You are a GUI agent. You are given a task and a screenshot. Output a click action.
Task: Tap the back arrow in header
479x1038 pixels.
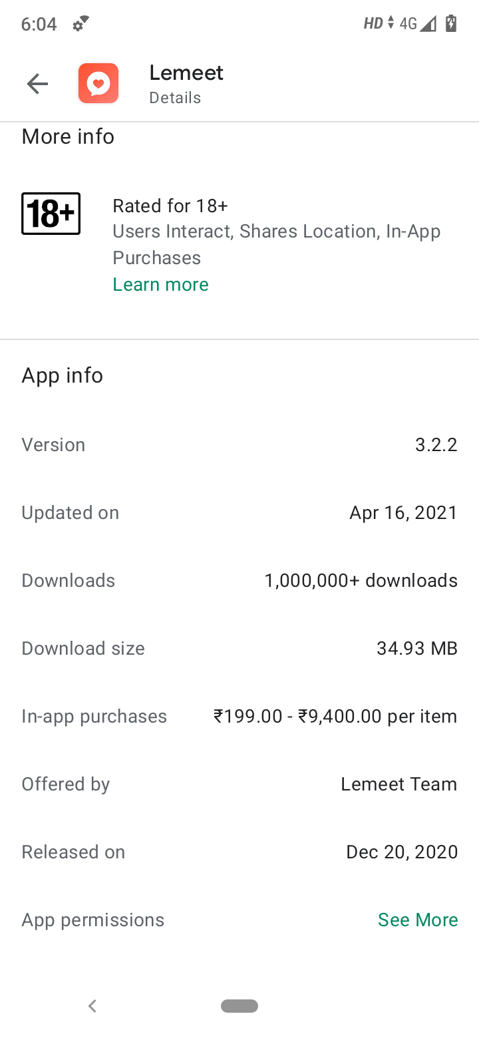coord(37,84)
